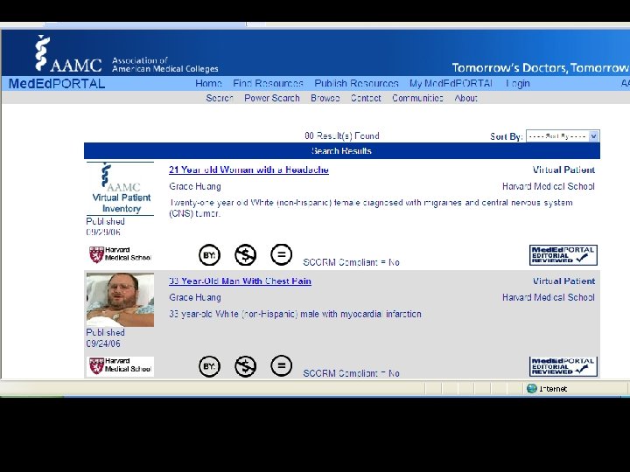Click the Attribution BY icon for Chest Pain case
Image resolution: width=630 pixels, height=472 pixels.
click(x=209, y=366)
